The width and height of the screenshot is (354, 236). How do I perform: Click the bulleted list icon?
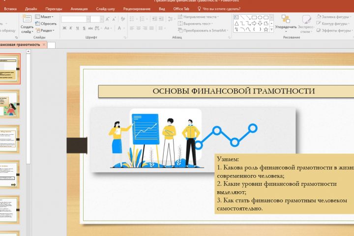(132, 19)
